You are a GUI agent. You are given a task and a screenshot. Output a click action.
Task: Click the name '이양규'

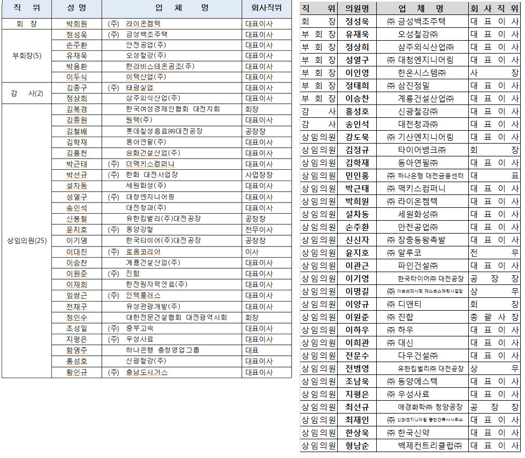click(357, 304)
